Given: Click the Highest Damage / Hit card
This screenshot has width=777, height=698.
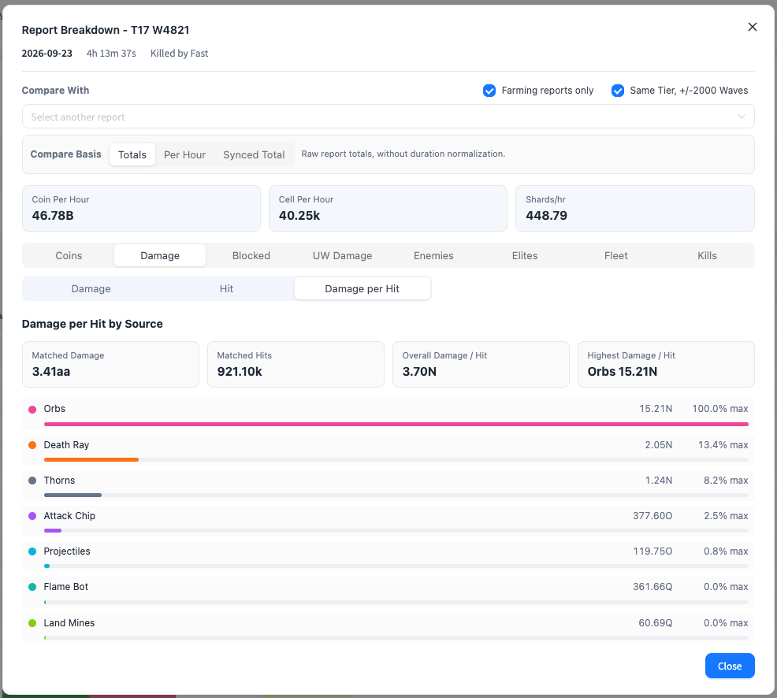Looking at the screenshot, I should (666, 364).
